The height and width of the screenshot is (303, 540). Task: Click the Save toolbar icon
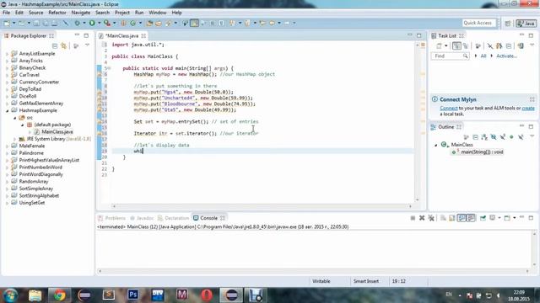pyautogui.click(x=36, y=23)
